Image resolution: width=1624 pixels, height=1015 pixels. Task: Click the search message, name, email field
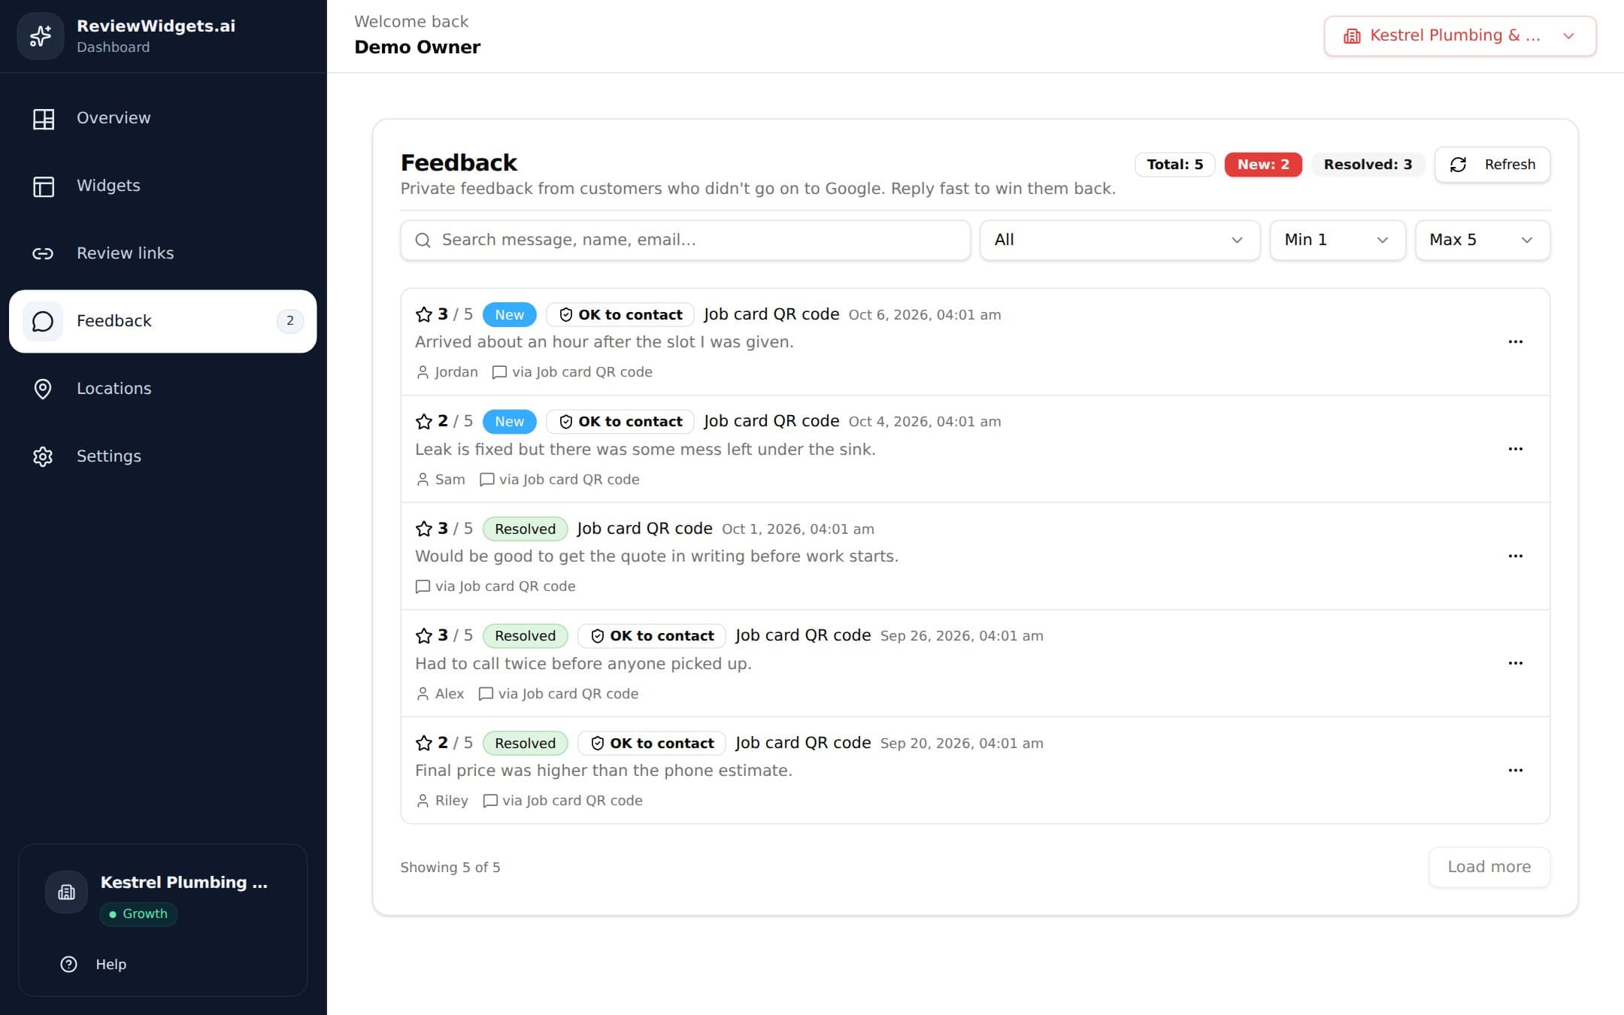click(x=685, y=240)
